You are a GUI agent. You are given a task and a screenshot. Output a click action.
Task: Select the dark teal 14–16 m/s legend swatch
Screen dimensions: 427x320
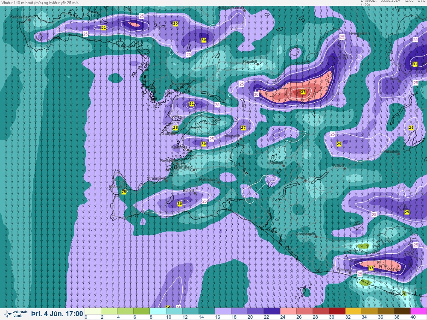coord(207,311)
